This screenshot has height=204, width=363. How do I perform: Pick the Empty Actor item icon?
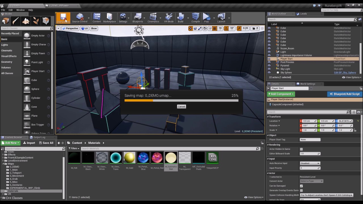point(27,35)
